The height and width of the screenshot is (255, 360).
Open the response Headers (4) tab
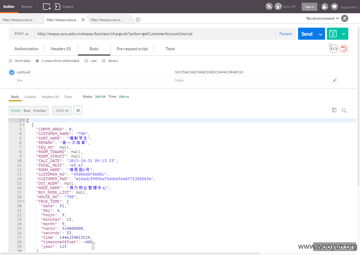[50, 97]
